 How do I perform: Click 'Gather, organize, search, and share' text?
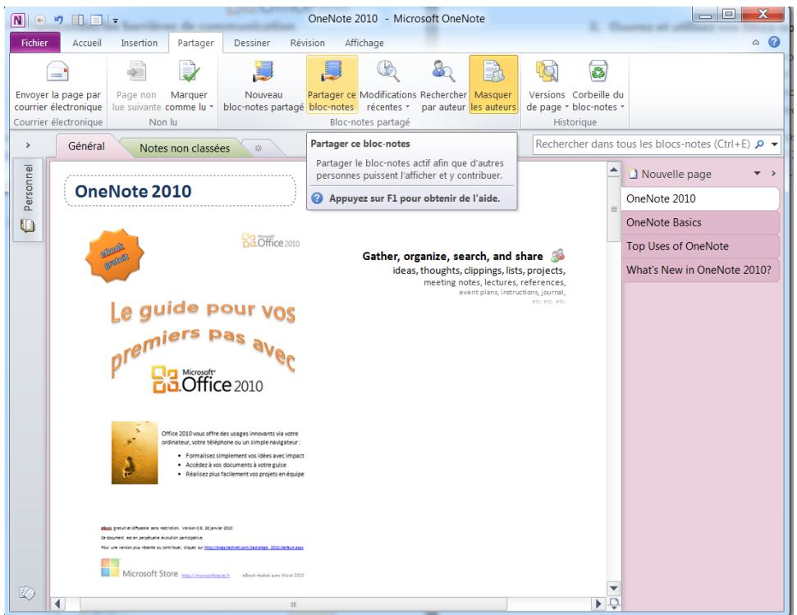452,256
